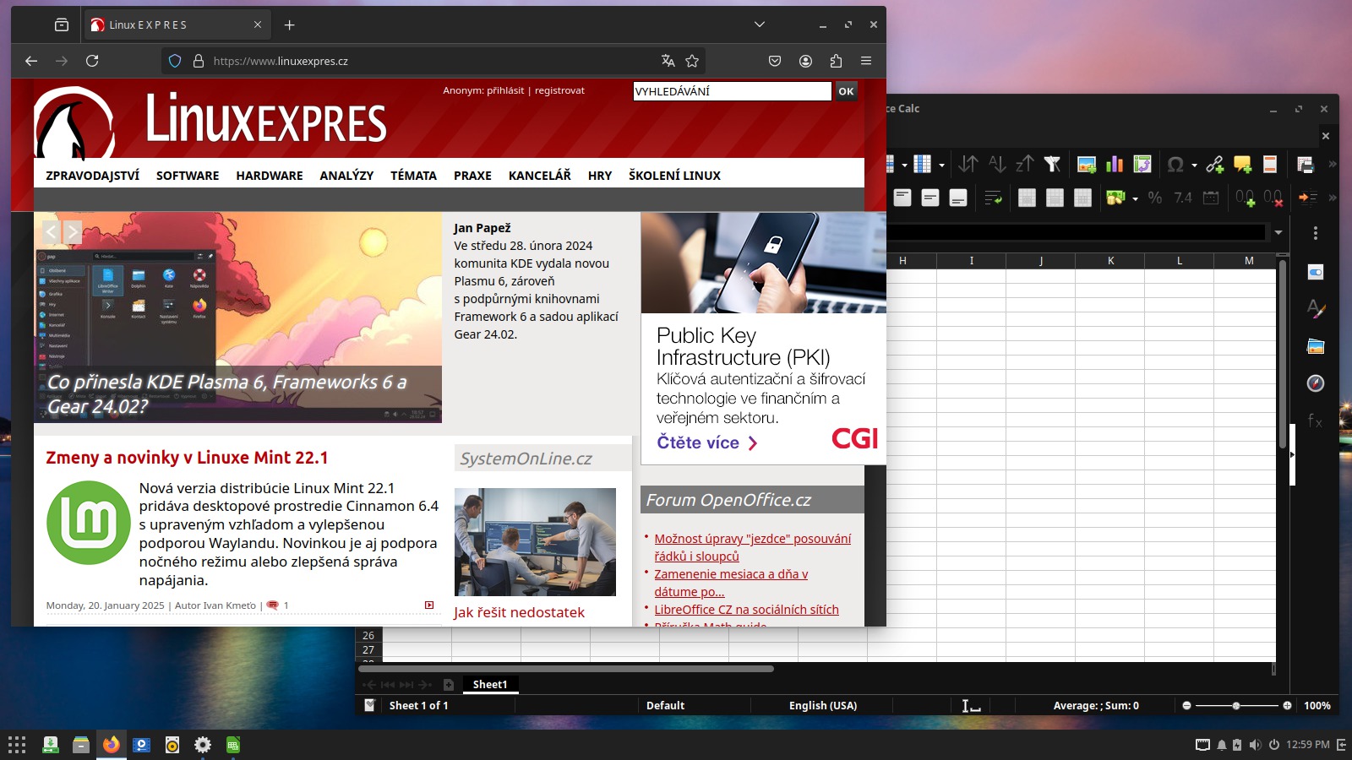Click zoom slider handle in Calc status bar
Screen dimensions: 1352x760
(1236, 705)
